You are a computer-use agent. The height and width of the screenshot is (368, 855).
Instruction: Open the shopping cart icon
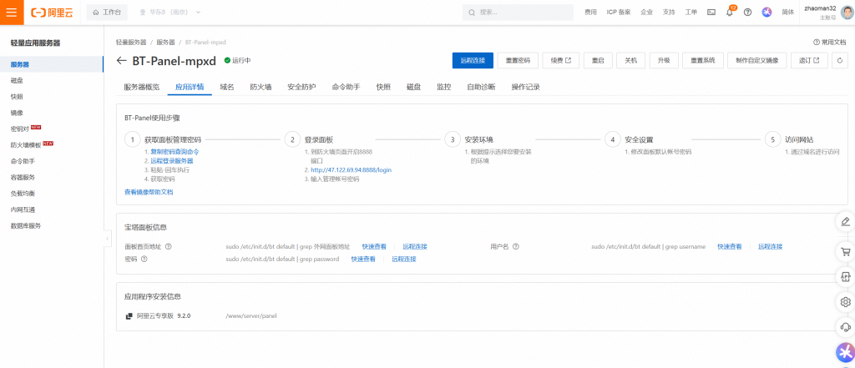point(845,251)
